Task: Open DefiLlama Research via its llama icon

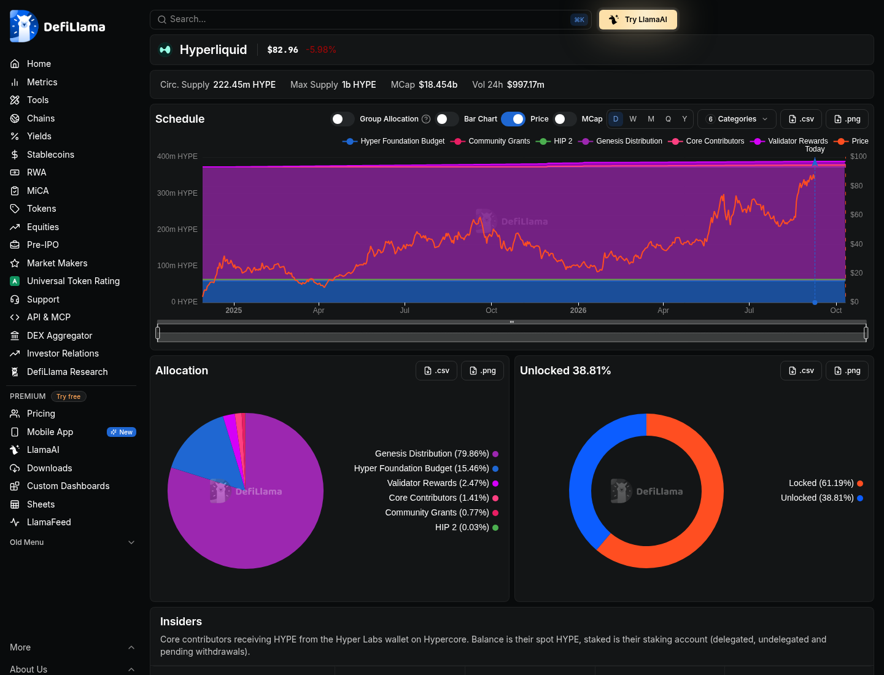Action: [15, 372]
